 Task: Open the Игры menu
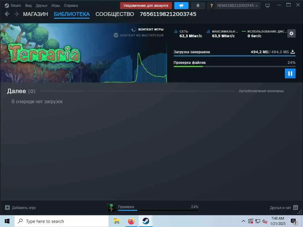(x=55, y=5)
